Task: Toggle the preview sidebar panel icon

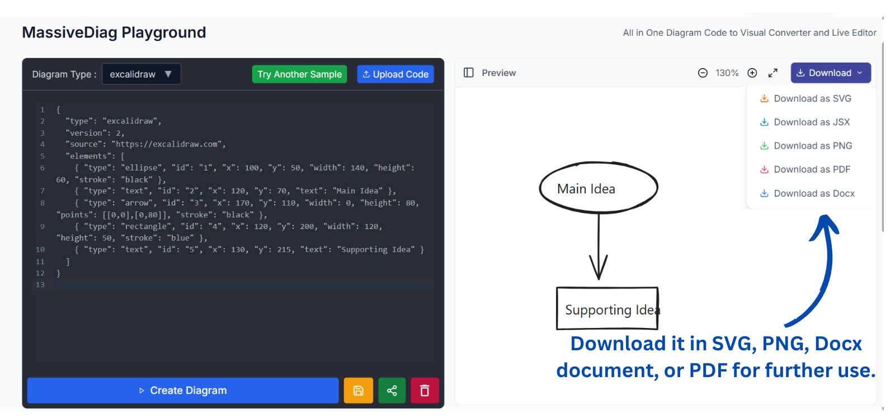Action: [x=469, y=73]
